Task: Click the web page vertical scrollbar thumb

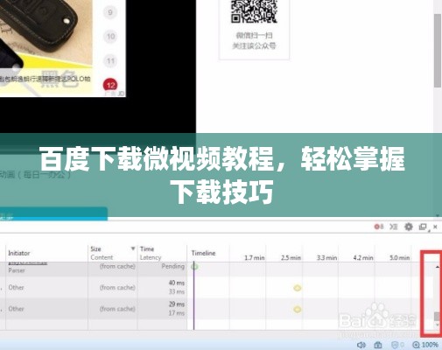Action: click(x=438, y=50)
